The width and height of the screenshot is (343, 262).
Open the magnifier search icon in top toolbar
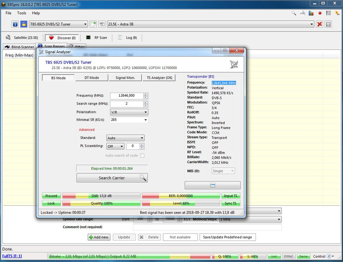click(x=294, y=13)
